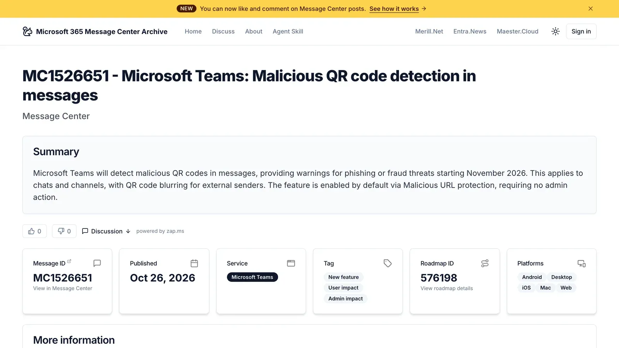Select the 'Oct 26, 2026' date text
Viewport: 619px width, 348px height.
point(162,278)
